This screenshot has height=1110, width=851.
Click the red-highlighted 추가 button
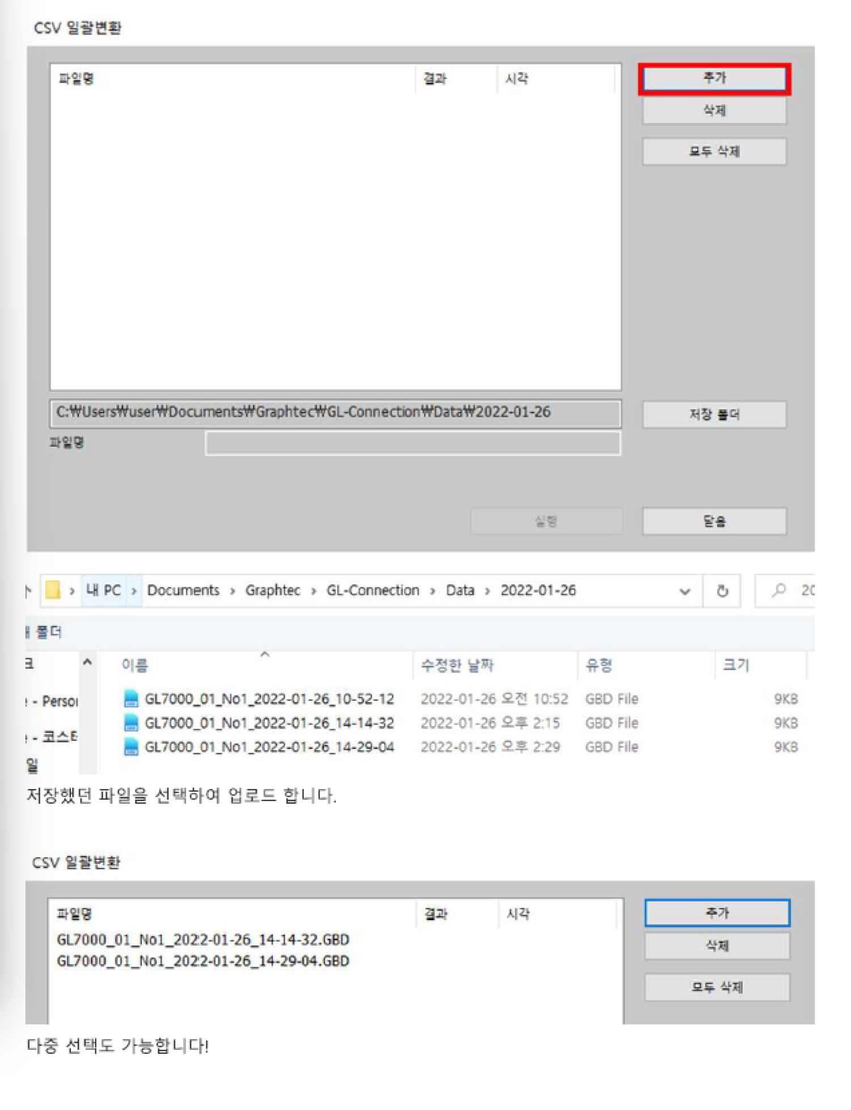(714, 78)
